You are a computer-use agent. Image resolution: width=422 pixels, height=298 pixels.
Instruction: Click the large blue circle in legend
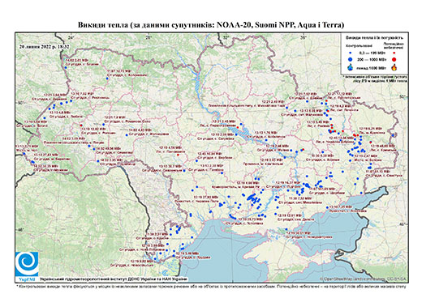(x=351, y=59)
